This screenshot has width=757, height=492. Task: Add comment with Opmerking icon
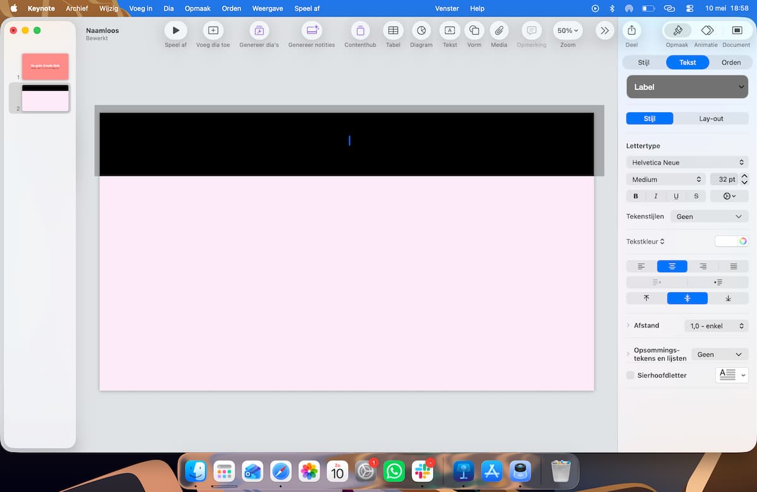point(531,30)
